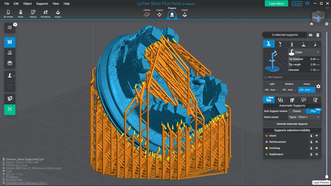Select the third support shape icon
Image resolution: width=331 pixels, height=186 pixels.
pos(292,44)
